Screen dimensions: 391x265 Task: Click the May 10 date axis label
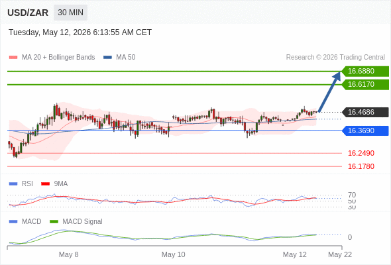174,254
